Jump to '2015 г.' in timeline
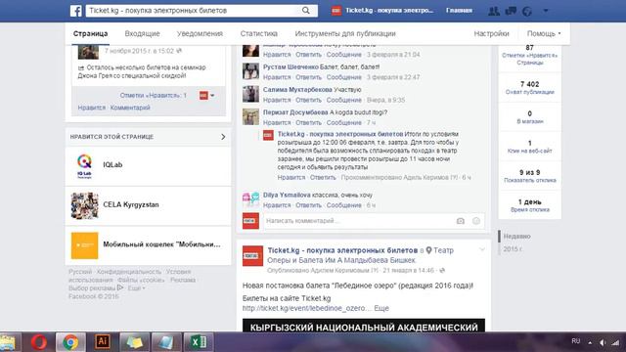Image resolution: width=626 pixels, height=352 pixels. 513,249
